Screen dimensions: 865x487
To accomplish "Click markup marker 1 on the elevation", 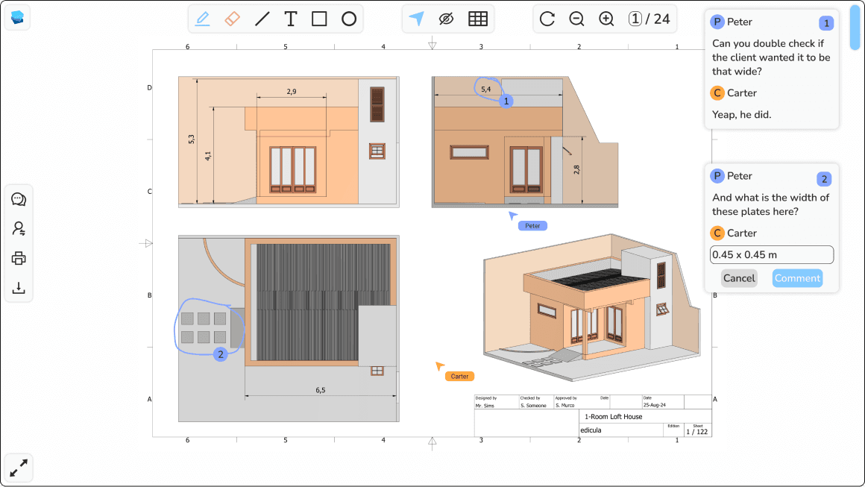I will tap(506, 101).
